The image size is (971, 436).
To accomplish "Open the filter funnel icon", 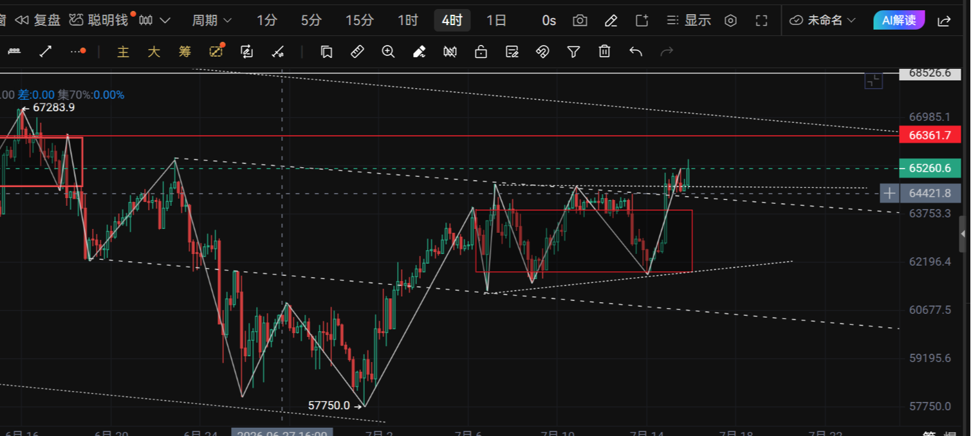I will pos(573,52).
